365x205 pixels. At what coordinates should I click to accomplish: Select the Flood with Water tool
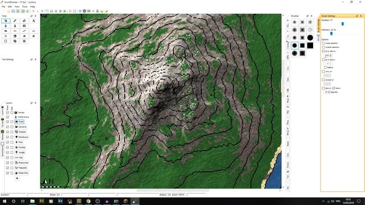[6, 26]
